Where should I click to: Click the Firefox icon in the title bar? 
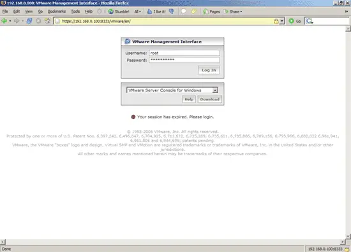(x=3, y=3)
